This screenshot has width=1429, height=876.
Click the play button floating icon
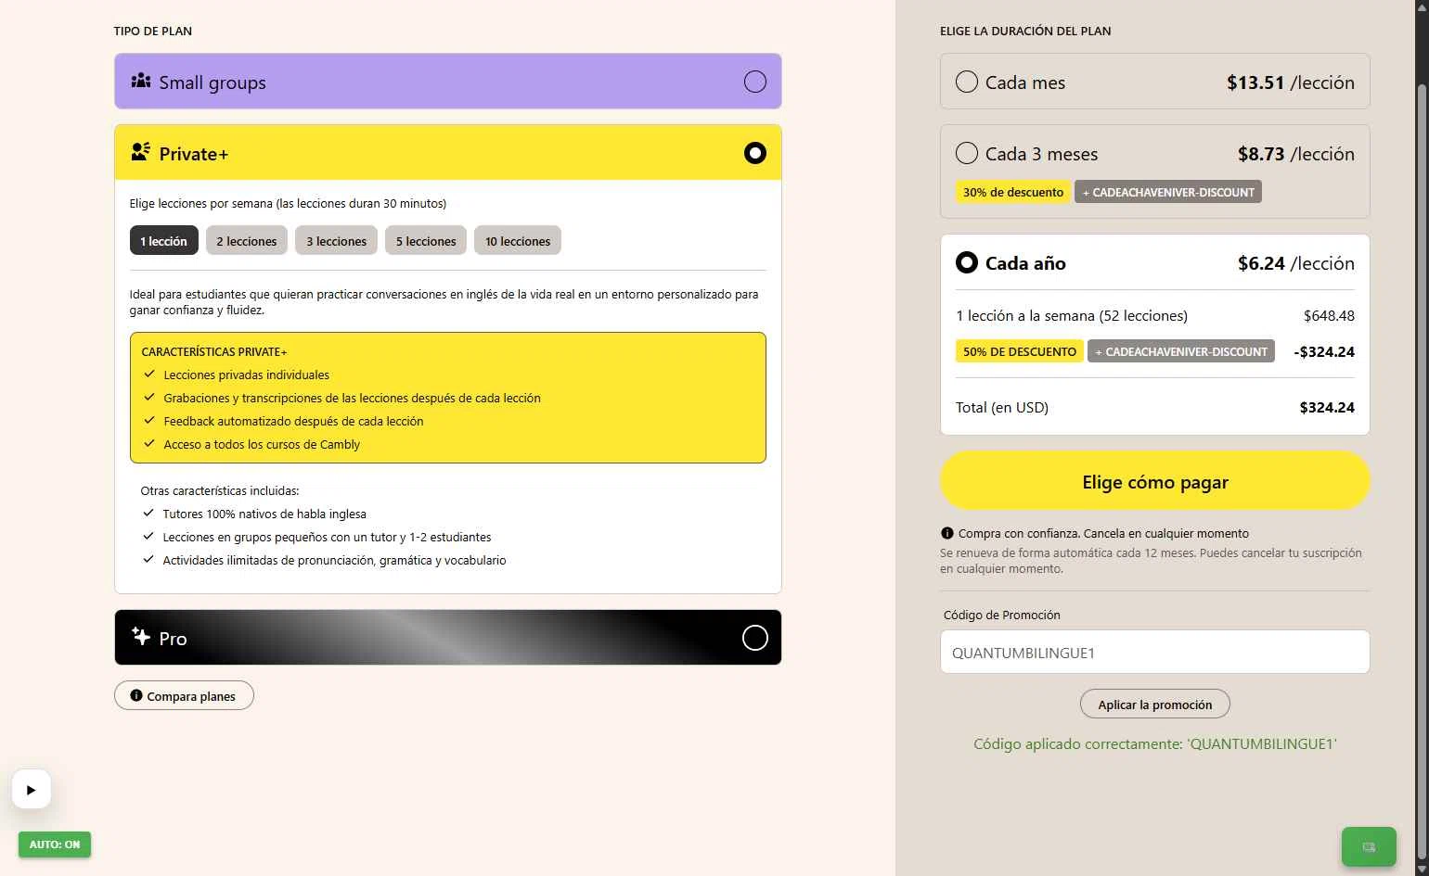click(x=32, y=790)
